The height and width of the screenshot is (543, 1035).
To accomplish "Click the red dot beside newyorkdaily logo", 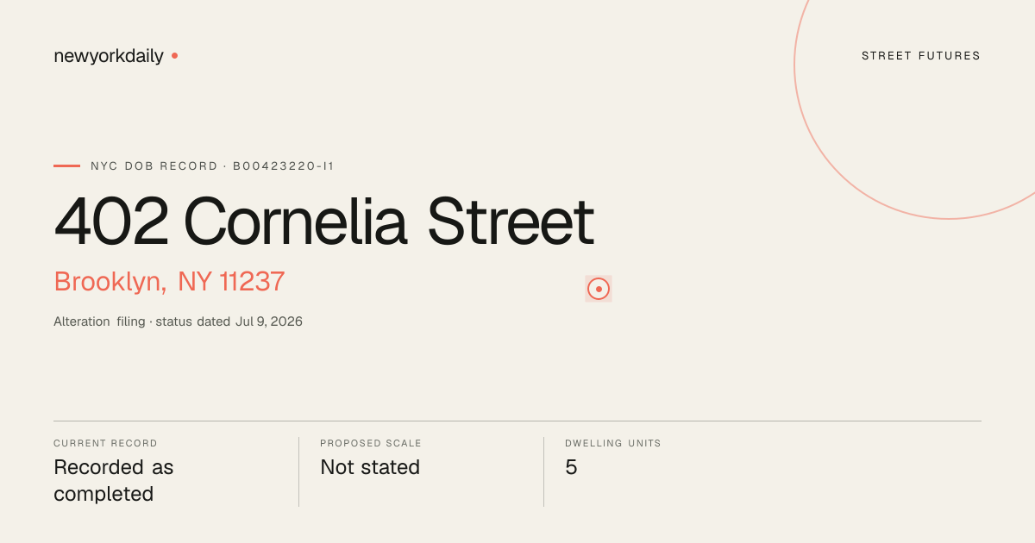I will click(x=174, y=56).
